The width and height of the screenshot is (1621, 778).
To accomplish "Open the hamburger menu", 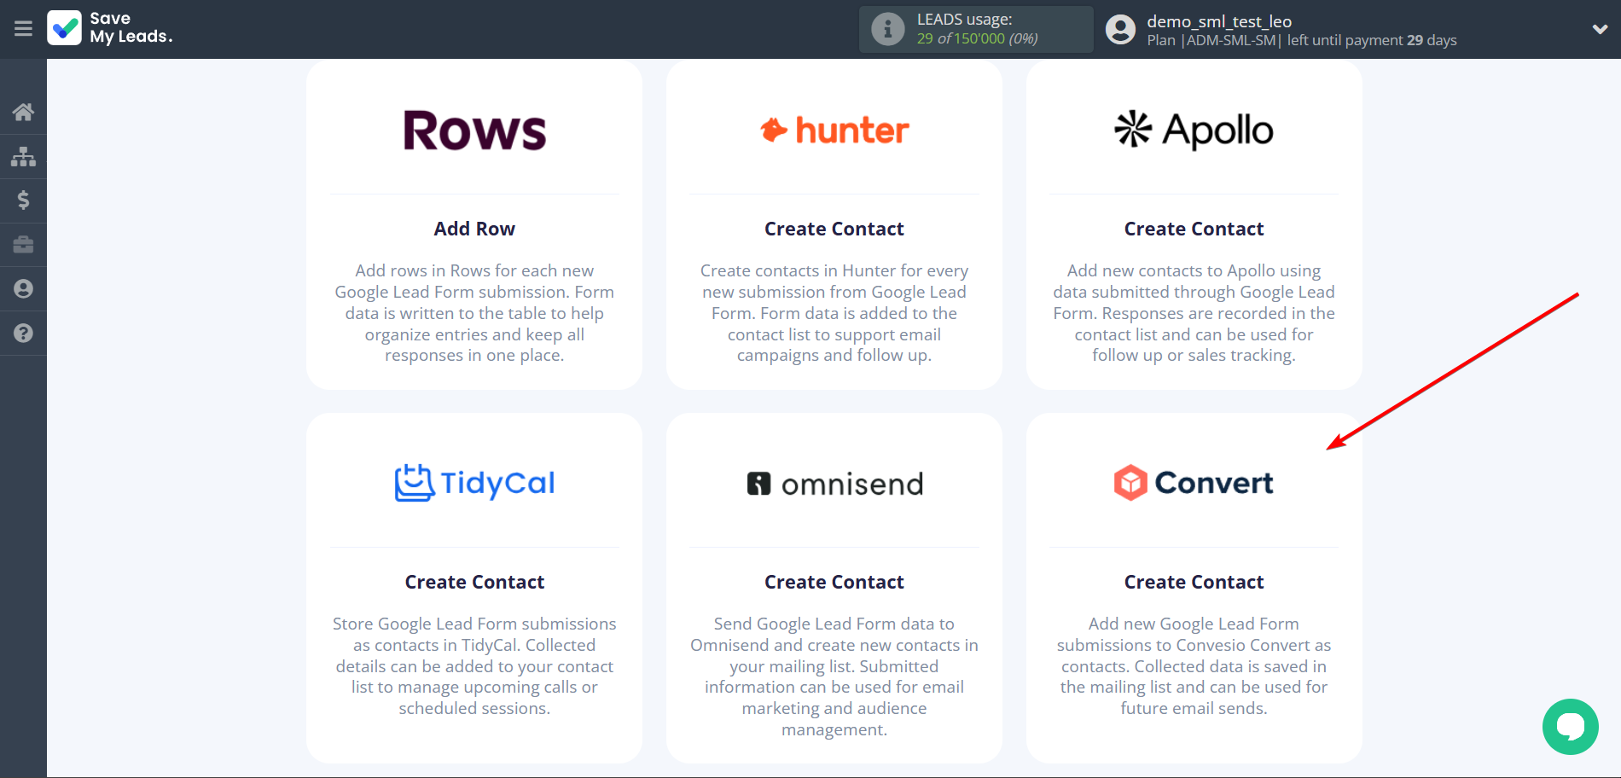I will 23,29.
